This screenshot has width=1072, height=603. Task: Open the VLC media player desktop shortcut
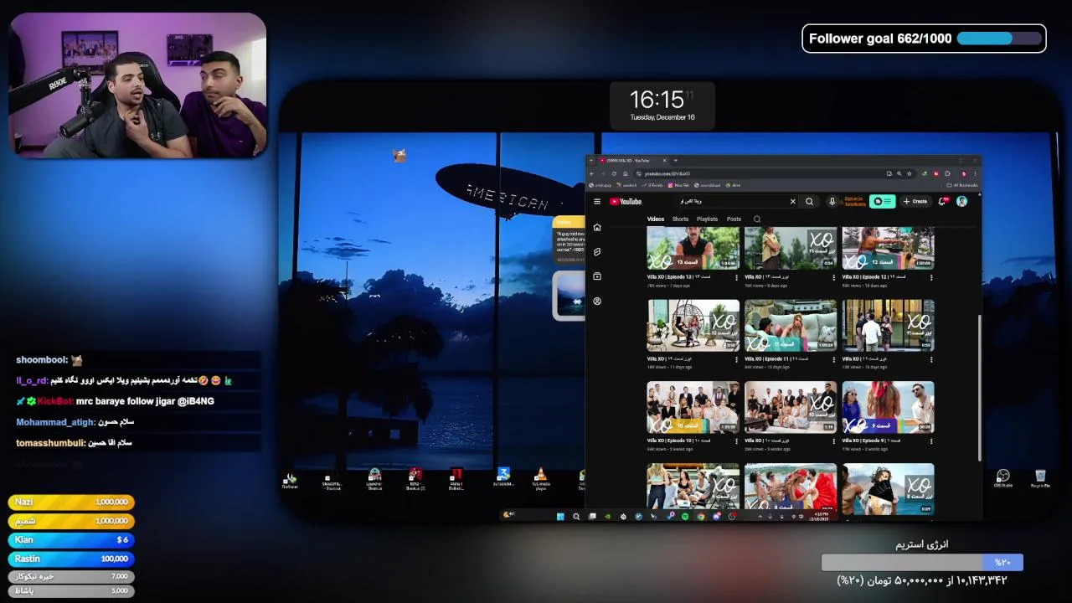[x=541, y=479]
